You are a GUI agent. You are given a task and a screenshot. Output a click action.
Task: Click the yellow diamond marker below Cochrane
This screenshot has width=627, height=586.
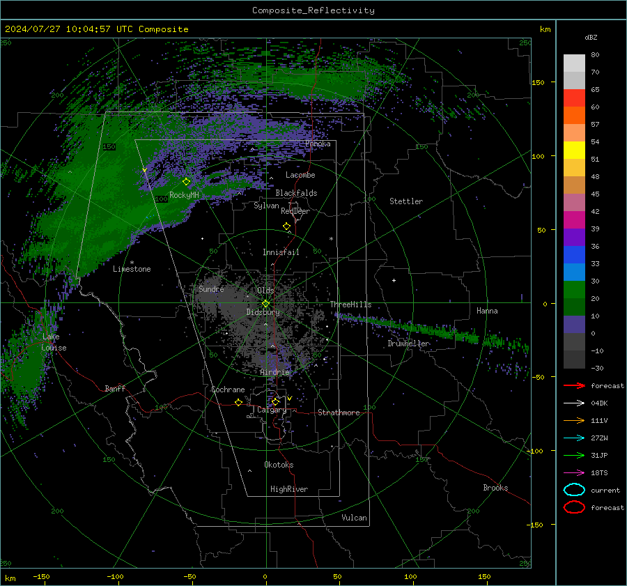click(x=239, y=403)
